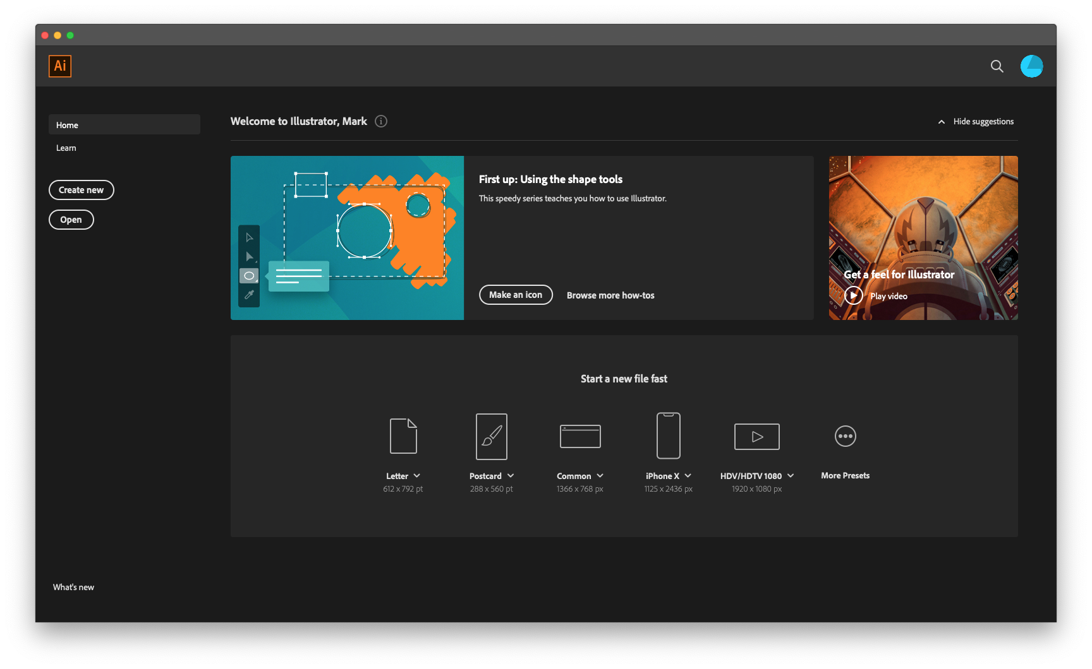Screen dimensions: 1092x669
Task: Click the info icon beside welcome title
Action: point(381,121)
